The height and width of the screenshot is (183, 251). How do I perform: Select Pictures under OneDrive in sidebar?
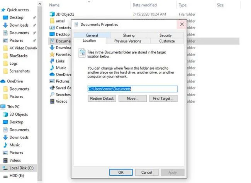point(16,97)
